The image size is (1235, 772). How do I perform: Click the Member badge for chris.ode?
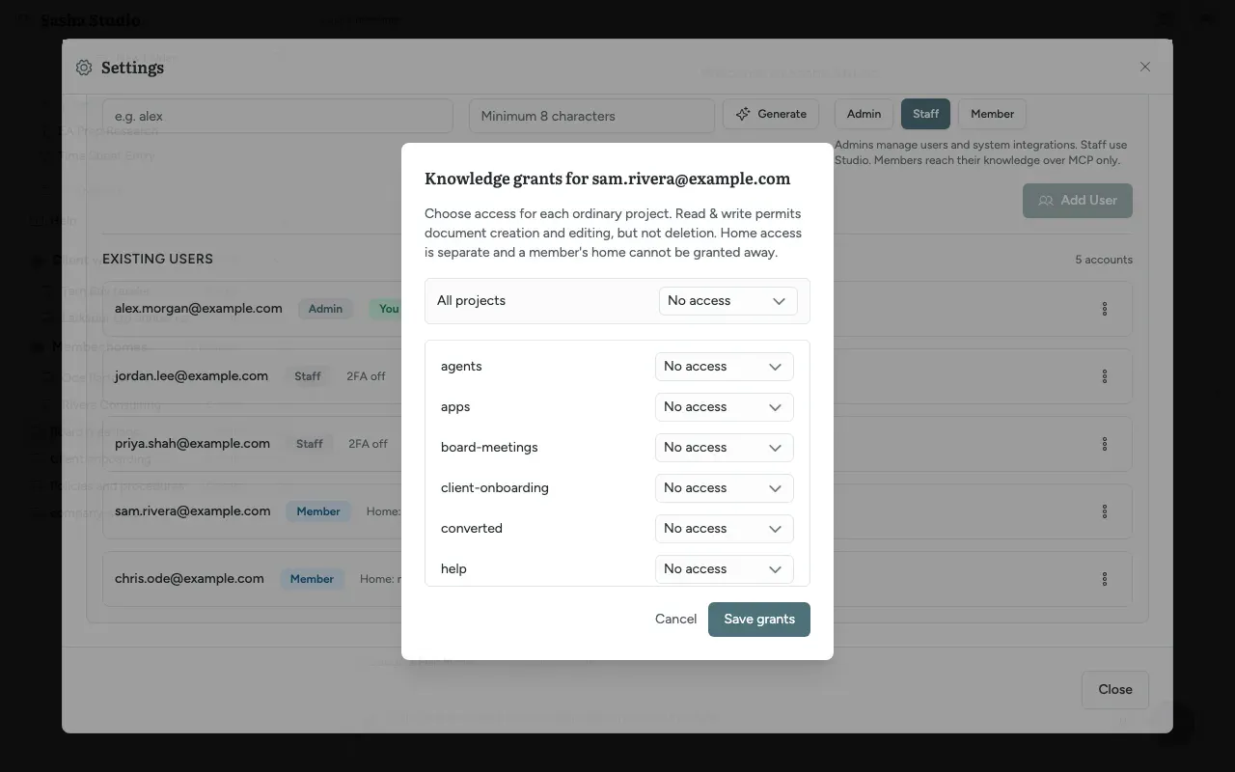[x=312, y=579]
